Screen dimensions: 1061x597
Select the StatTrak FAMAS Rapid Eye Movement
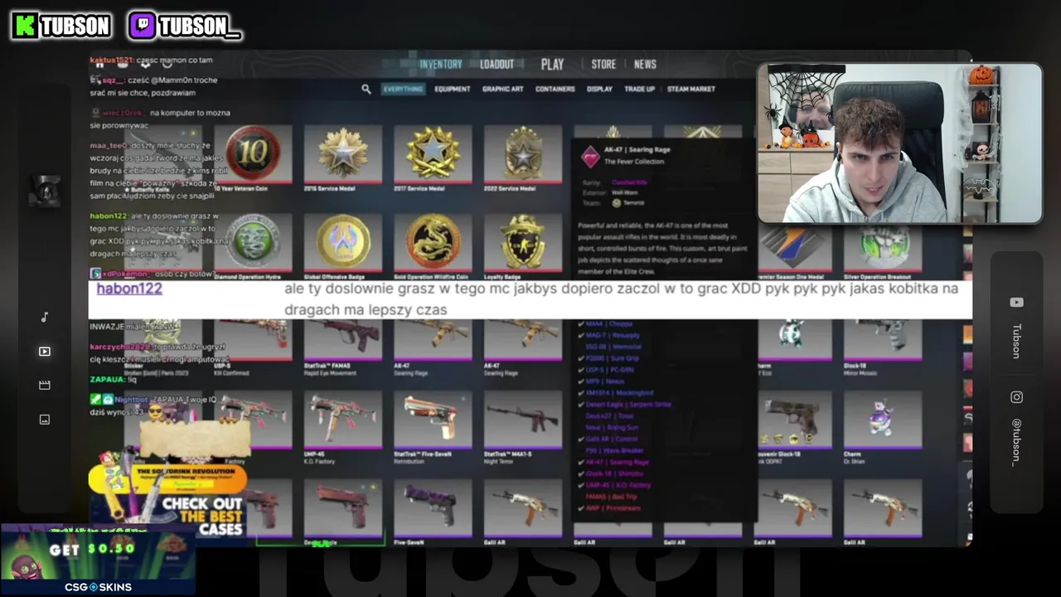click(x=342, y=348)
